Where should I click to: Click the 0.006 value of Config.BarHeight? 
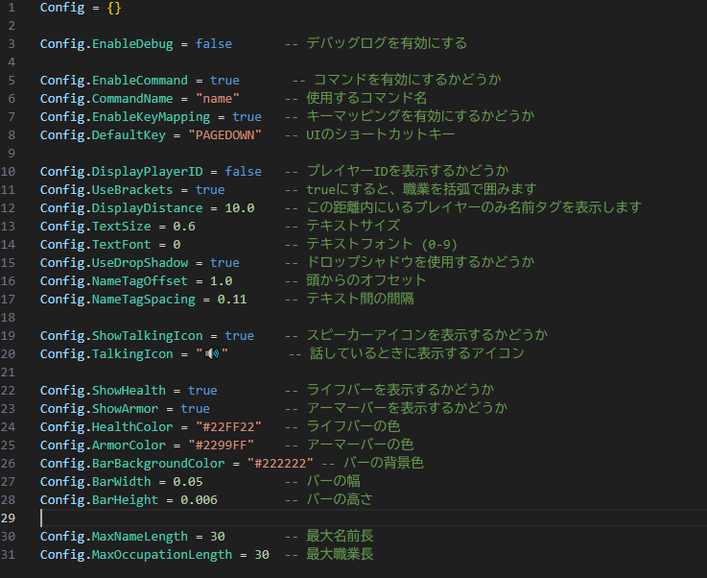[x=199, y=500]
